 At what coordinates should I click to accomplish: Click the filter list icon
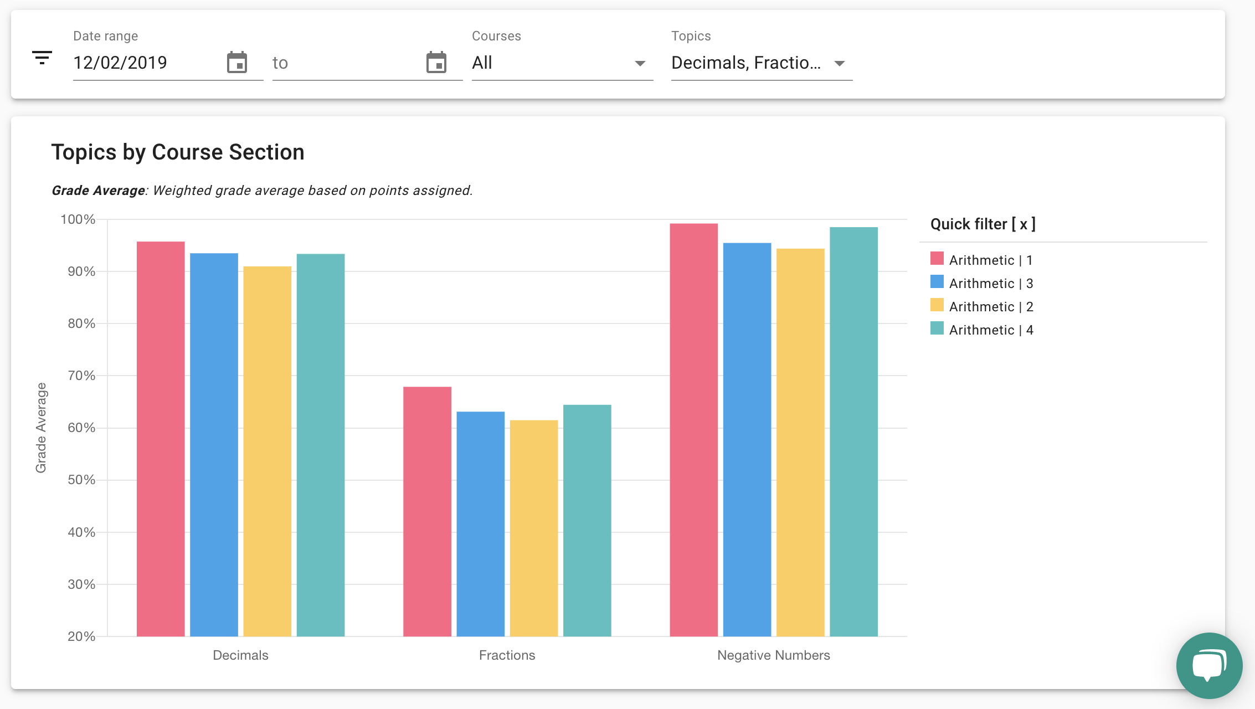(42, 58)
